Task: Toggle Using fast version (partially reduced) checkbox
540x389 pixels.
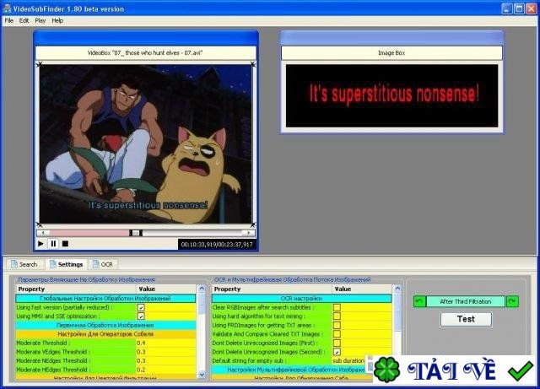Action: pos(141,307)
